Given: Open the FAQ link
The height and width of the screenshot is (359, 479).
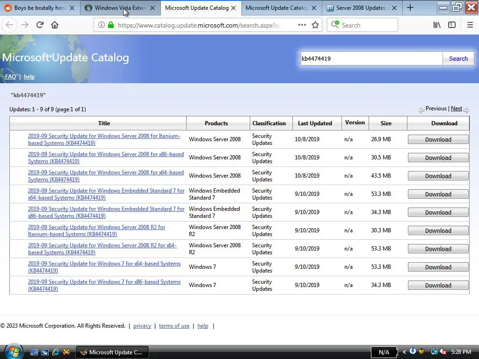Looking at the screenshot, I should click(x=10, y=77).
